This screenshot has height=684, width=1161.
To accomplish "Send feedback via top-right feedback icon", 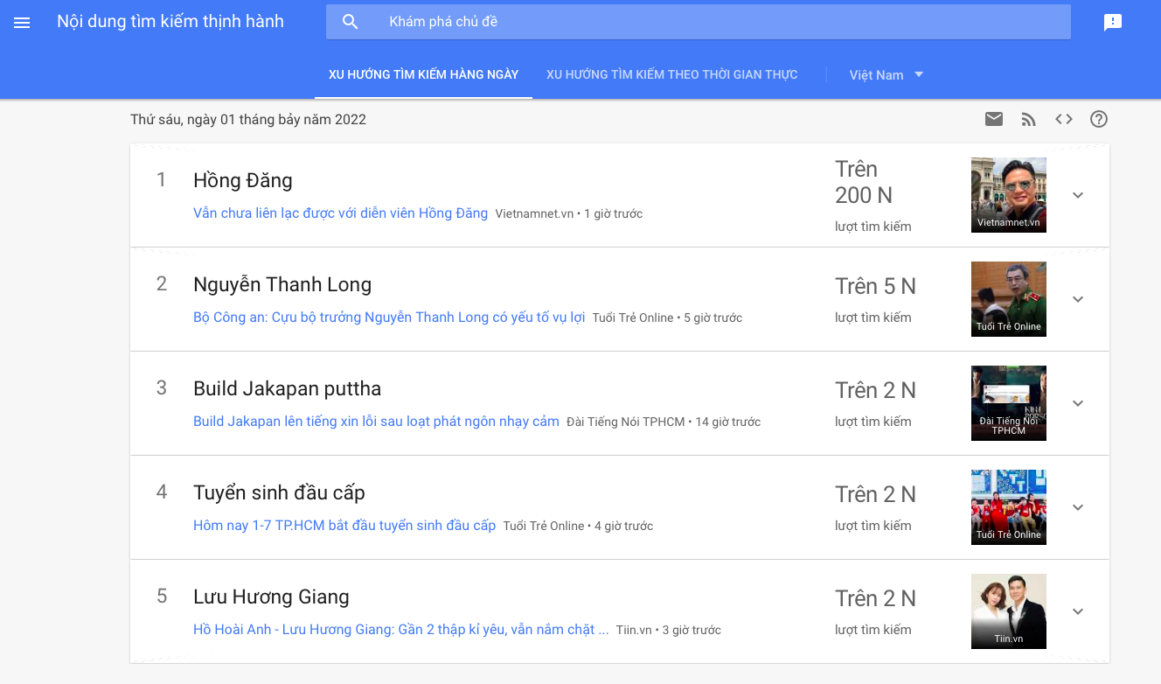I will coord(1113,23).
